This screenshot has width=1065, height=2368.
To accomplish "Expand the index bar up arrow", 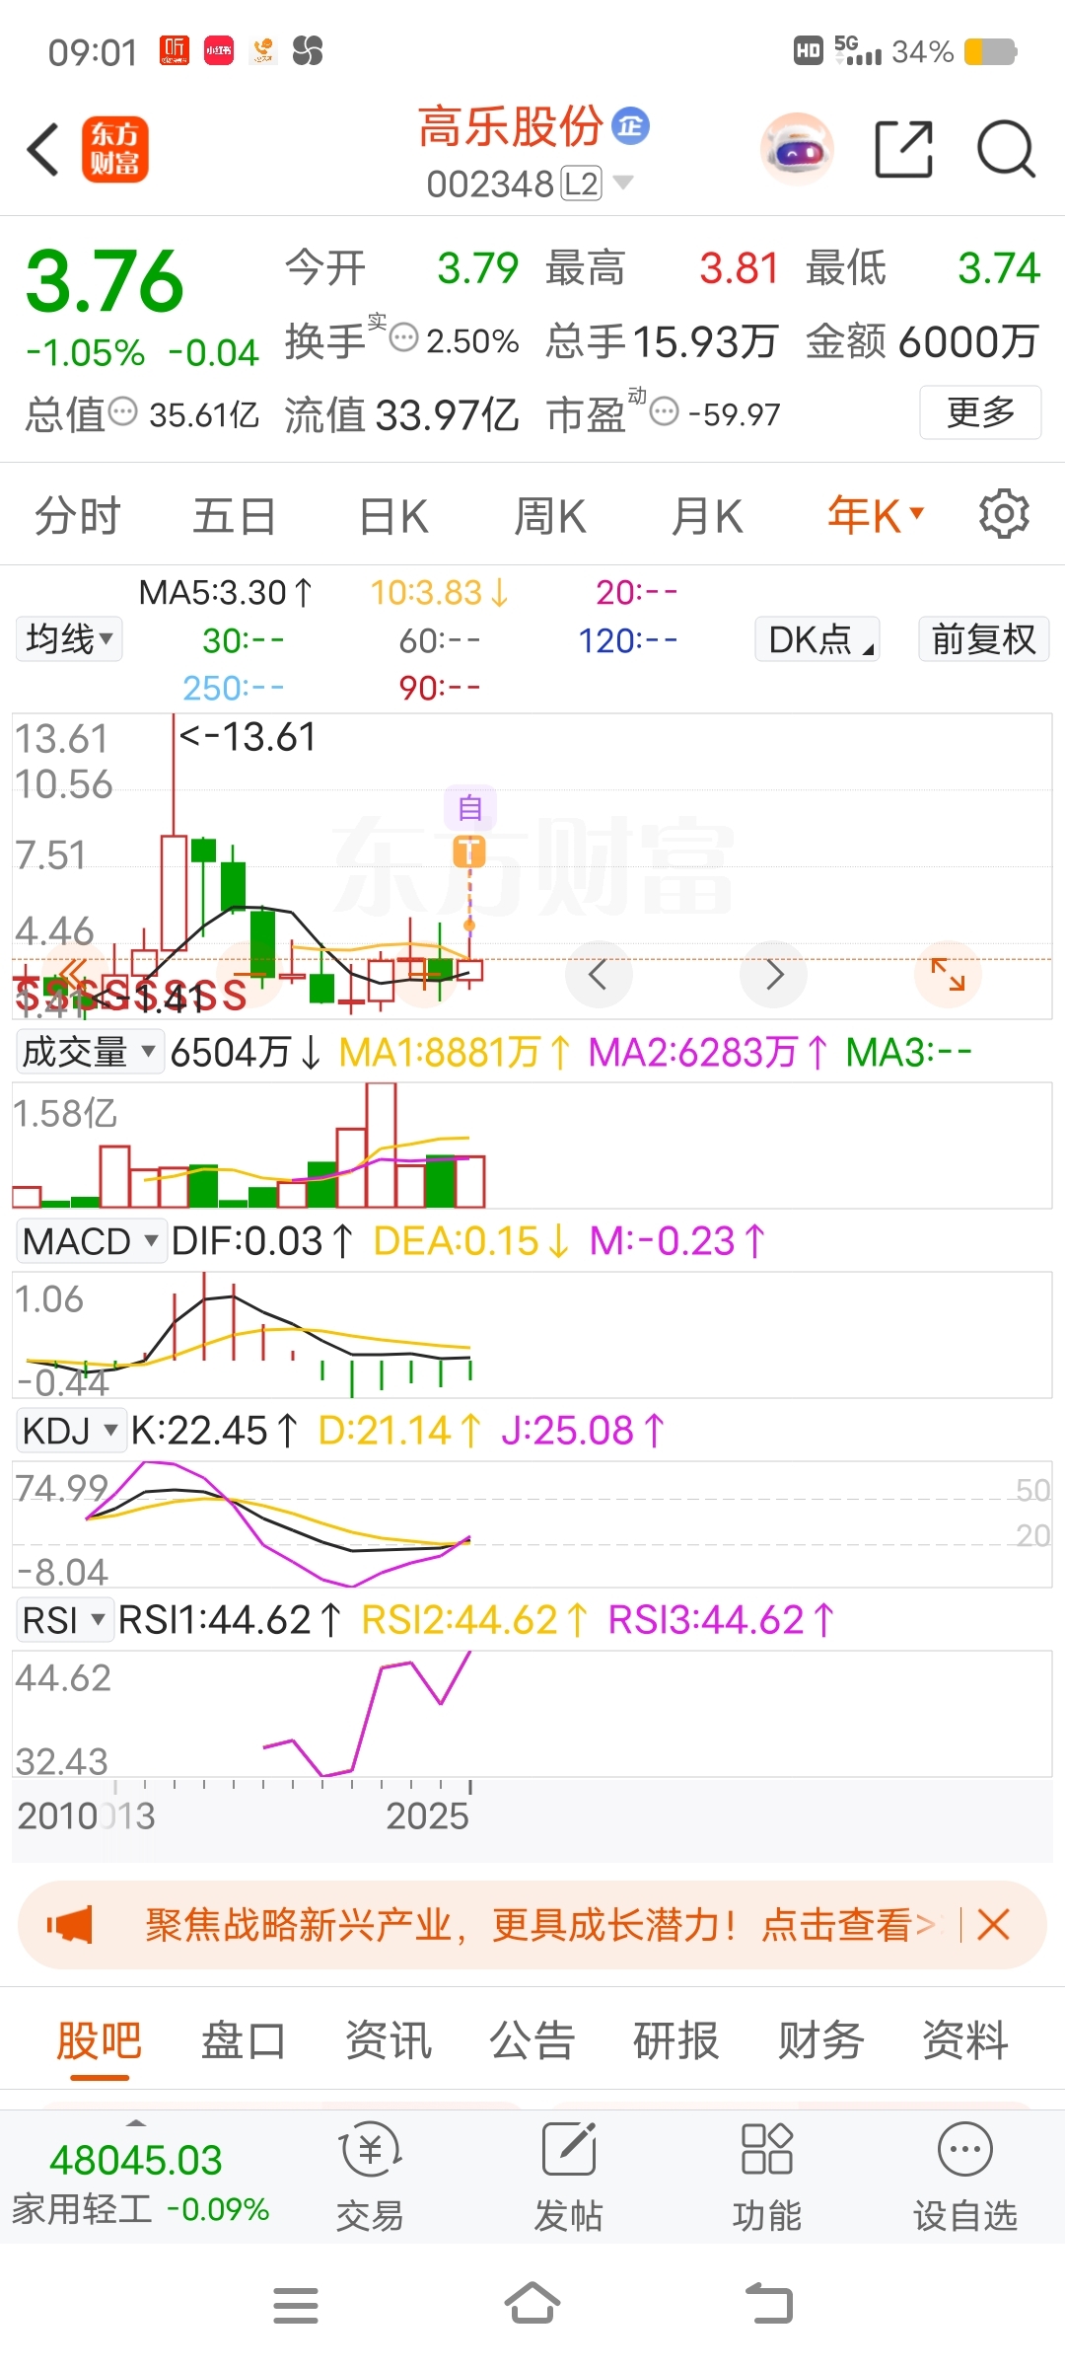I will (136, 2122).
